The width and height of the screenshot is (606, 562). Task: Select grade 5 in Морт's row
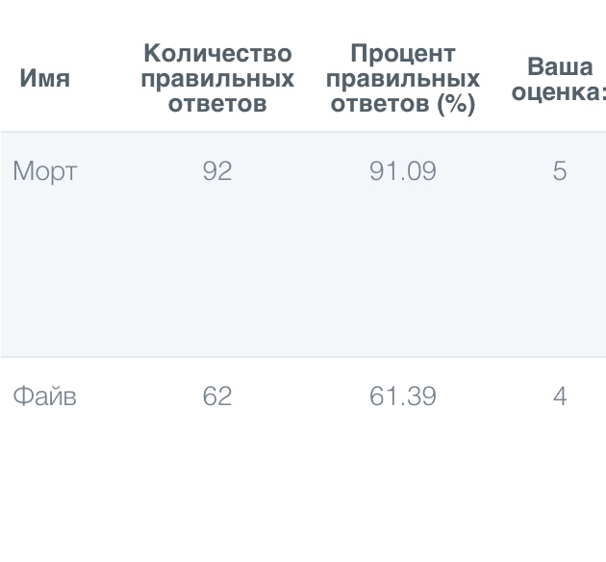[x=559, y=171]
